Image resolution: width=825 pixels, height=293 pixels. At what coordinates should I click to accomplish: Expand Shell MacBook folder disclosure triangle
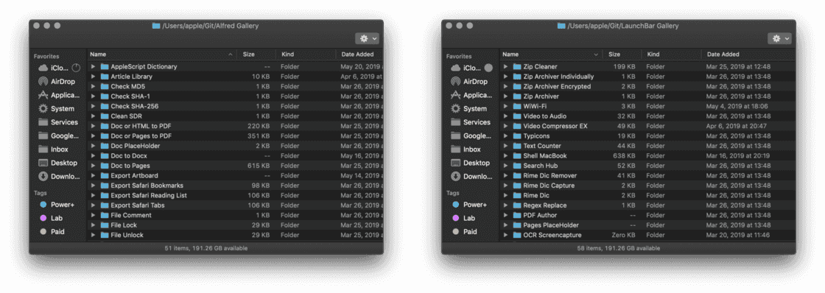tap(505, 156)
